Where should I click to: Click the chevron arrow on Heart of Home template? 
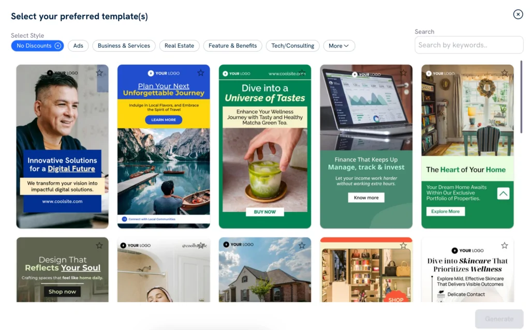pos(503,193)
